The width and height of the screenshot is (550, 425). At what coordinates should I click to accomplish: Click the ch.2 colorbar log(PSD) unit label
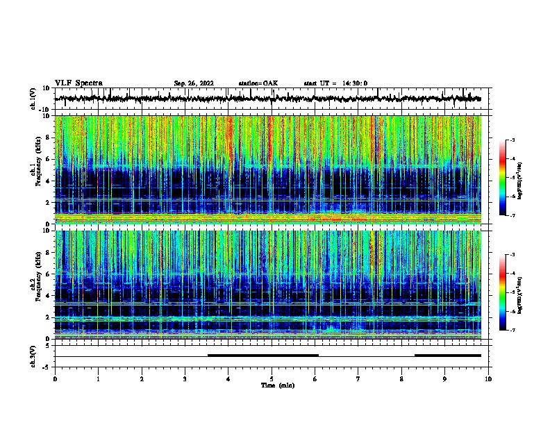click(519, 295)
